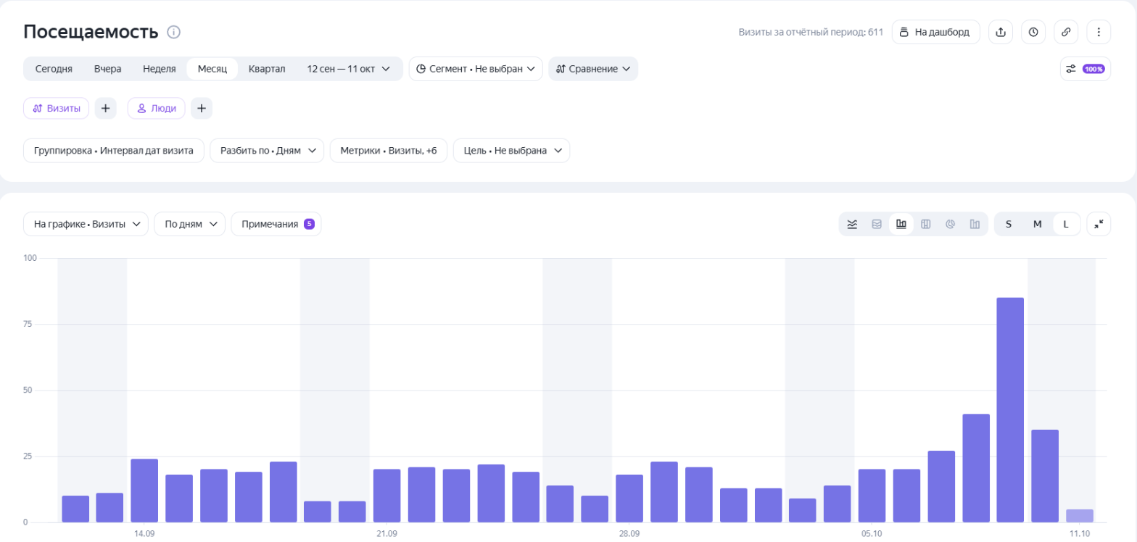
Task: Click the Группировка • Интервал дат визита button
Action: click(x=114, y=151)
